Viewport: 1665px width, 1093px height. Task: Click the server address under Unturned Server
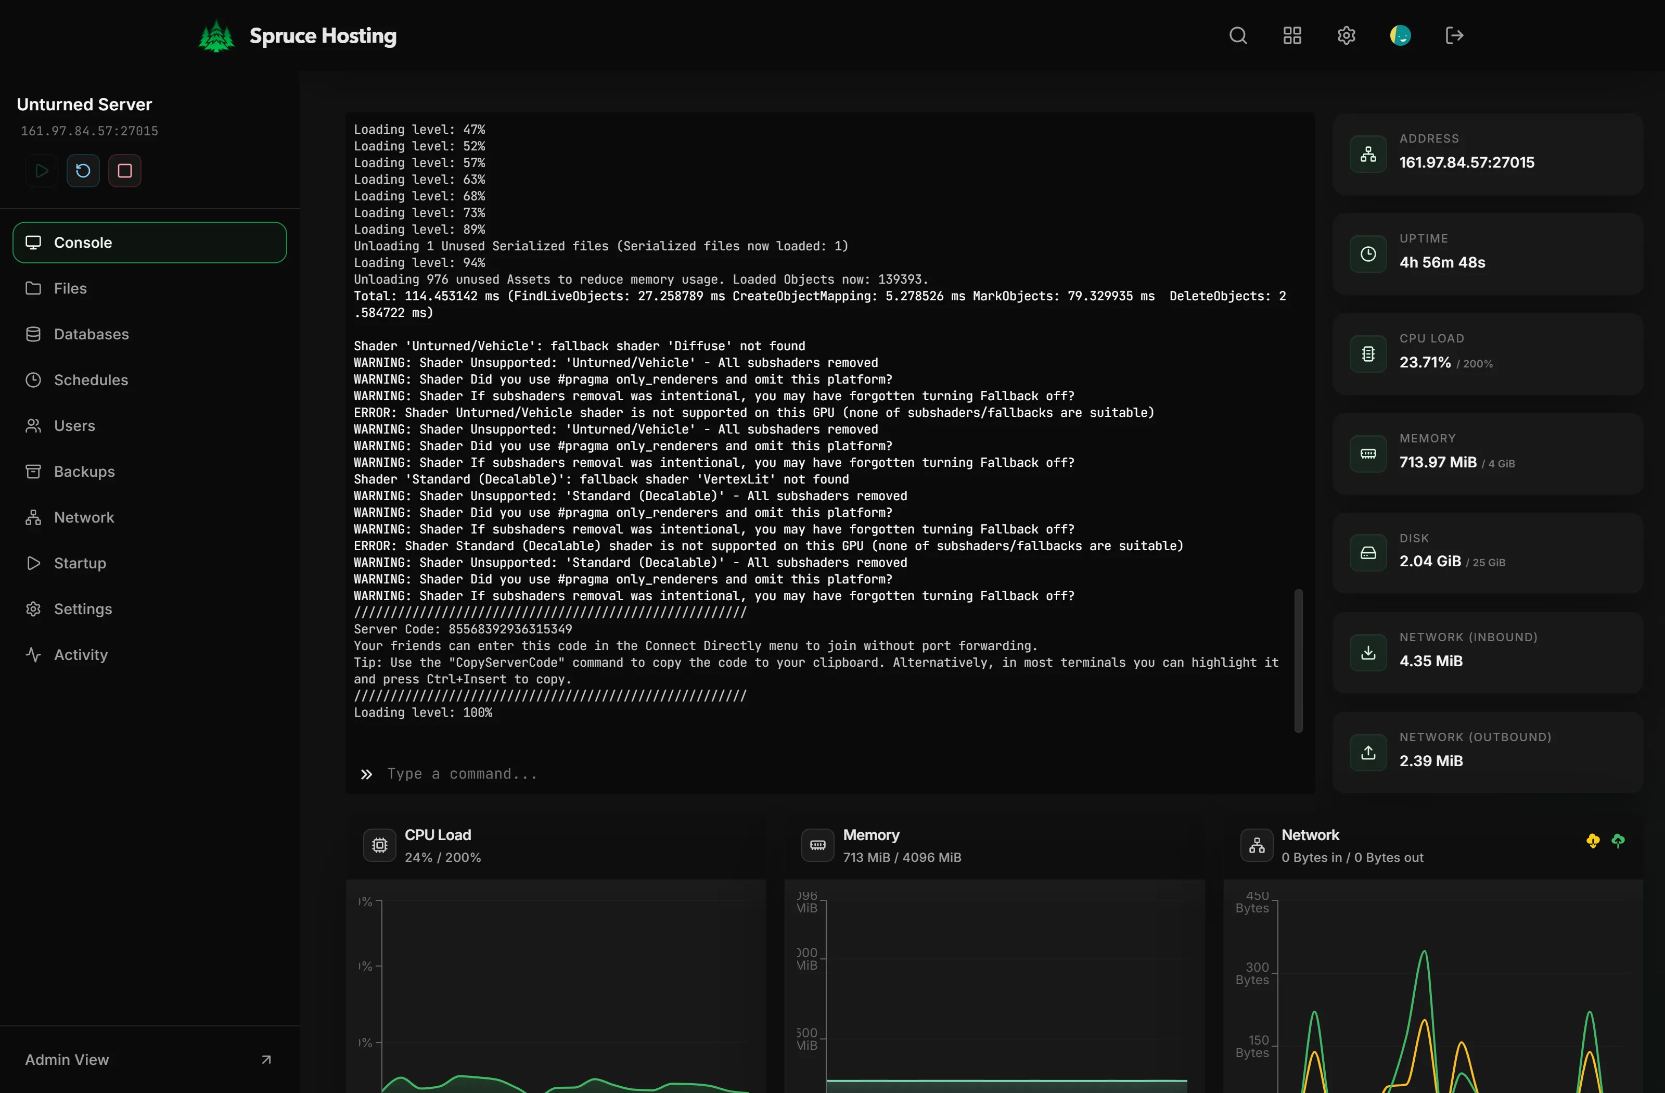point(89,131)
